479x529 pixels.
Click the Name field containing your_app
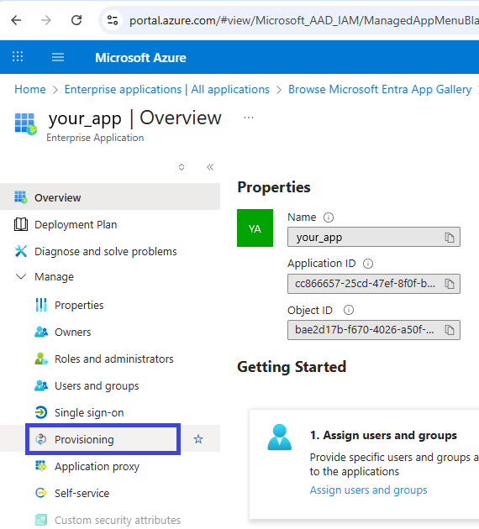click(x=374, y=237)
